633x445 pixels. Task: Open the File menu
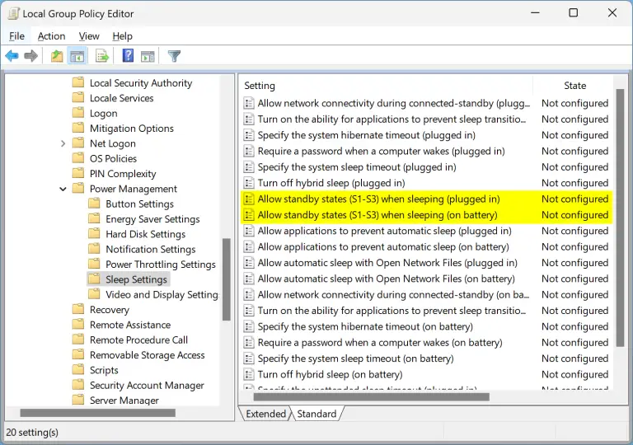point(16,36)
